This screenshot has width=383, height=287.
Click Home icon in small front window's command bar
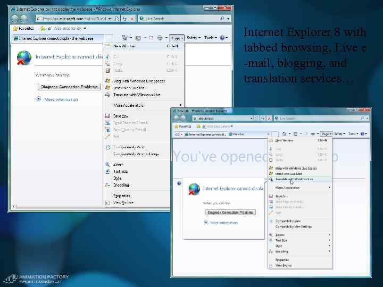(x=284, y=134)
